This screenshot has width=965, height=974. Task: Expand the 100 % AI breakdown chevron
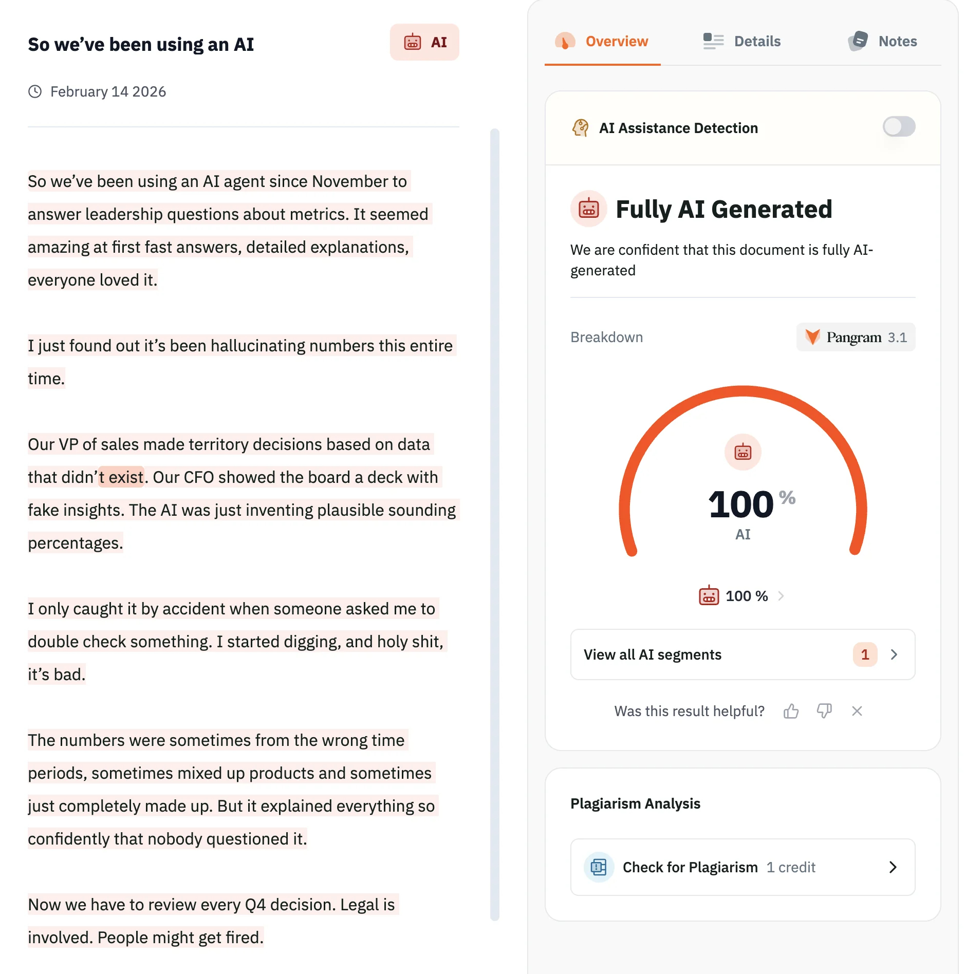781,596
